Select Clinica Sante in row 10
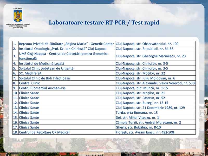The image size is (208, 156). click(x=29, y=93)
